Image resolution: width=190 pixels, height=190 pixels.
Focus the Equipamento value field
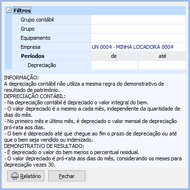click(x=138, y=38)
